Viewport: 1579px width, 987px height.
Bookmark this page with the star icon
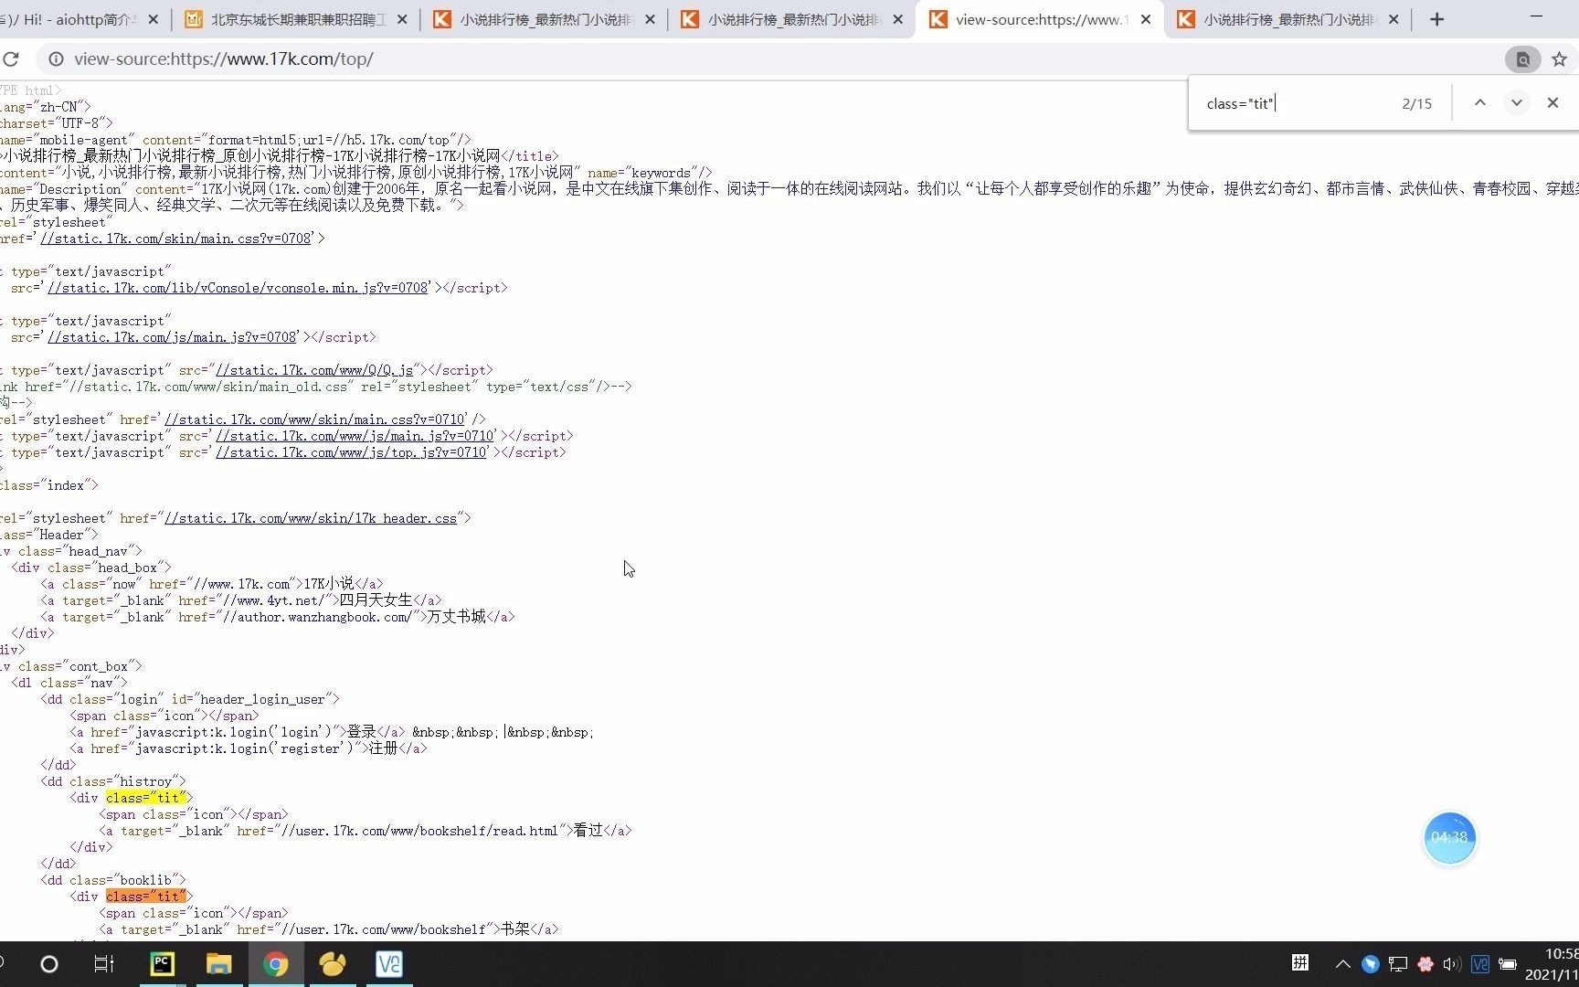(x=1559, y=59)
